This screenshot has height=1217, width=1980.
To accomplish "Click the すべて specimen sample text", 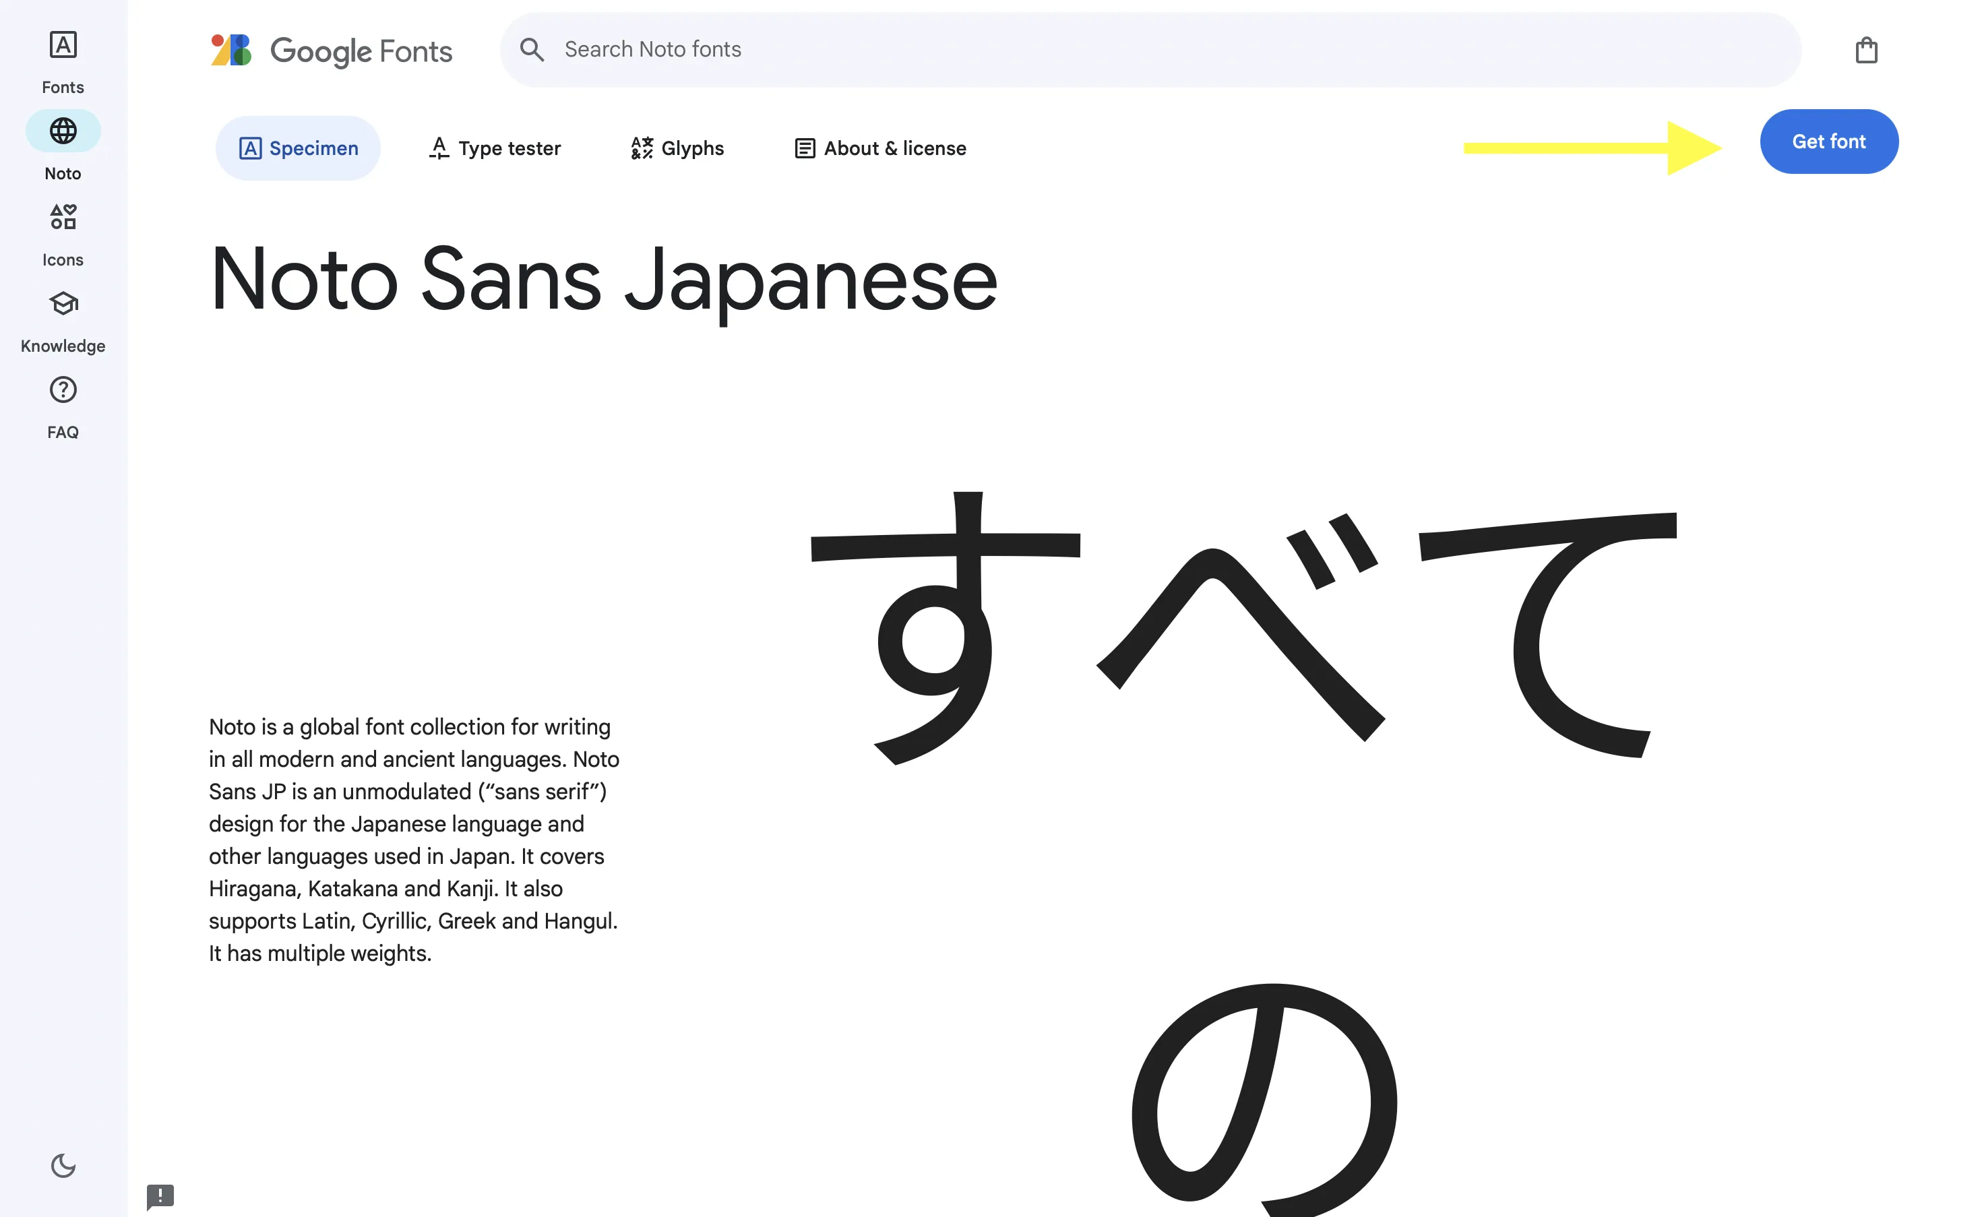I will [1243, 628].
